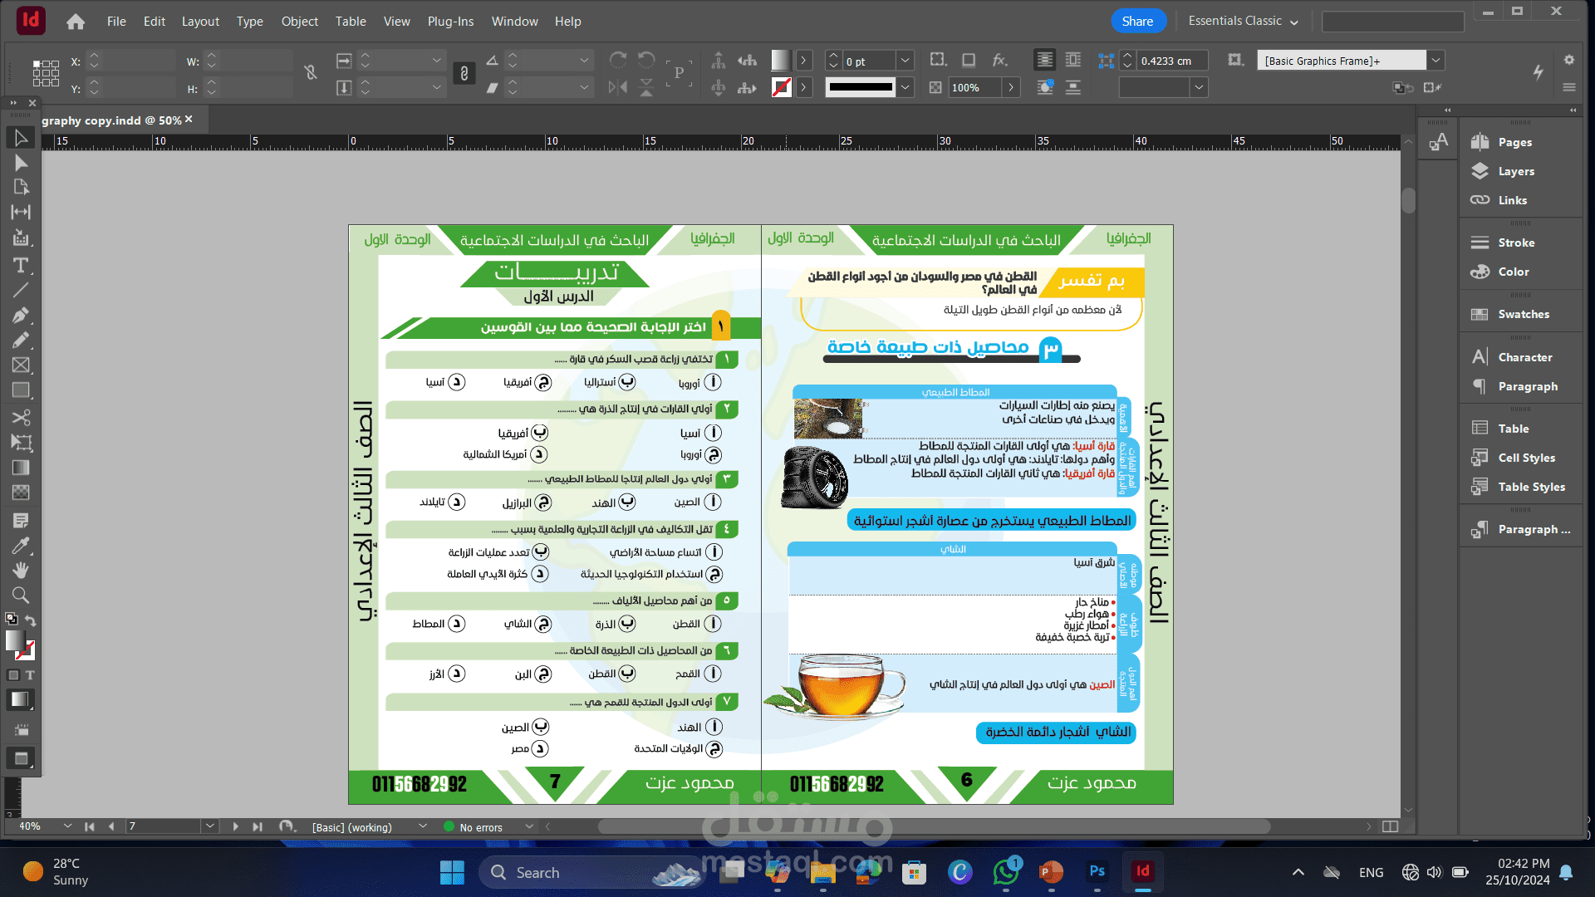Open the Object menu

(x=299, y=21)
